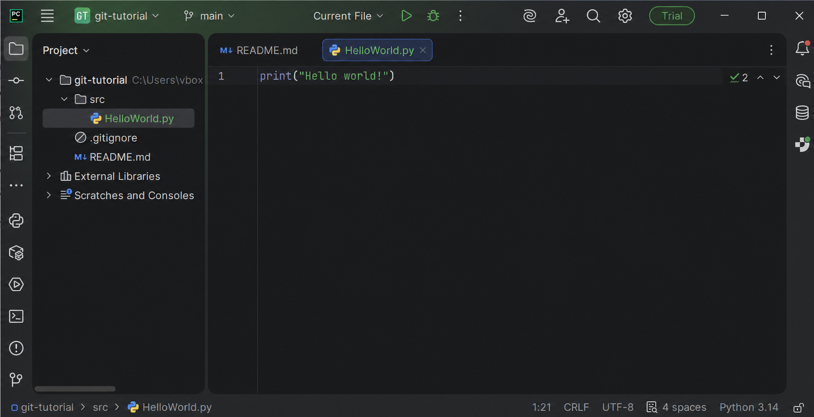
Task: Open the Commit tool window
Action: click(16, 81)
